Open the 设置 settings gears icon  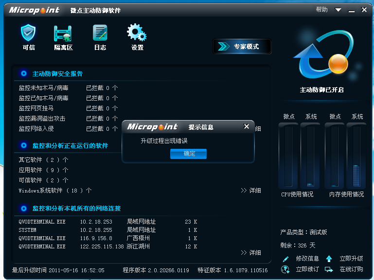[x=137, y=32]
